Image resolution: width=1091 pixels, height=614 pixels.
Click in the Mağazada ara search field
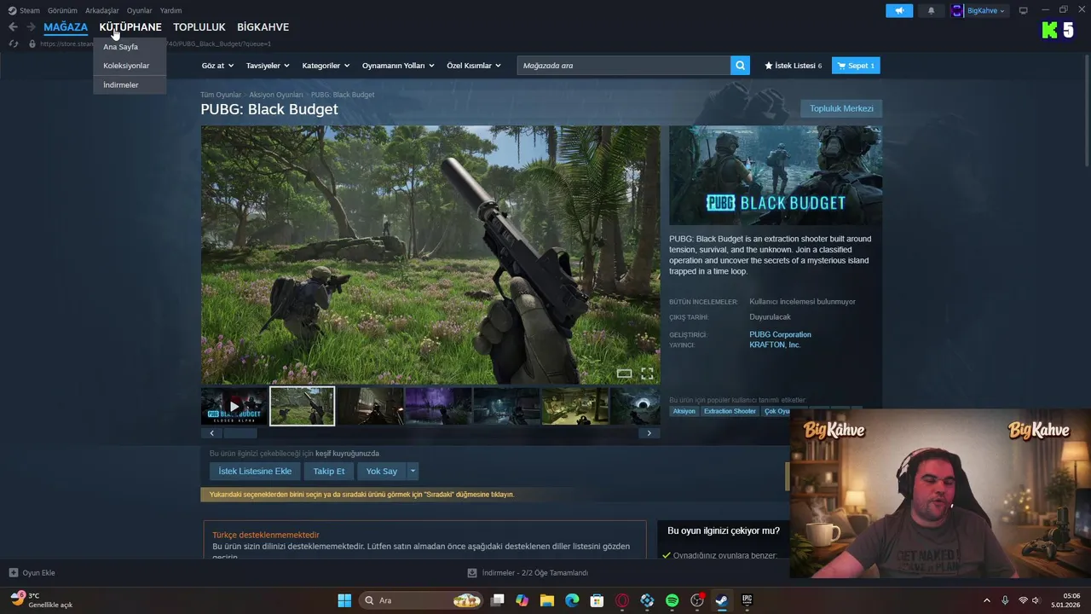pyautogui.click(x=623, y=66)
